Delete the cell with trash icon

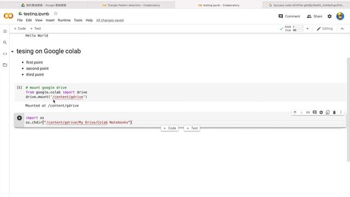[x=334, y=112]
